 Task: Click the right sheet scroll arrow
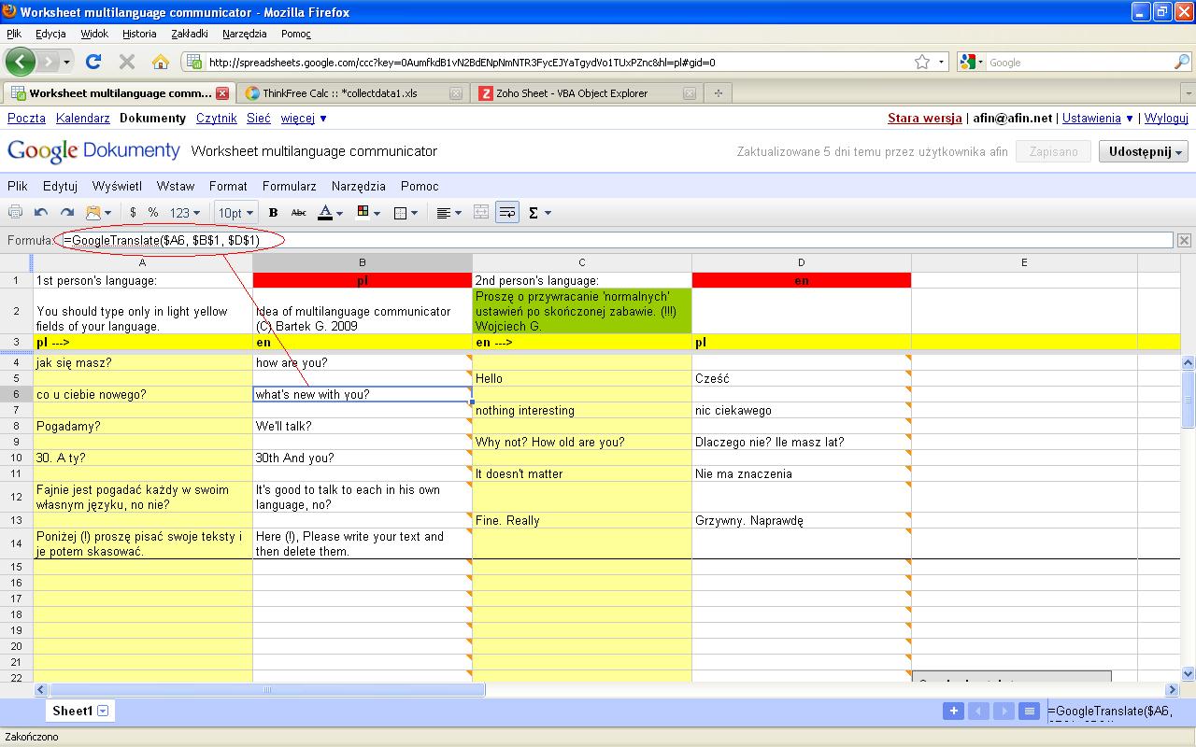coord(1004,711)
